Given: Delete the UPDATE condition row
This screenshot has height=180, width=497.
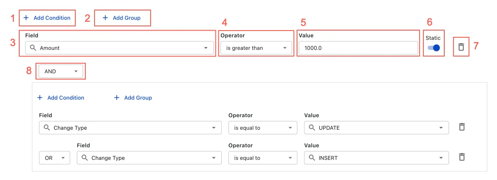Looking at the screenshot, I should point(462,127).
